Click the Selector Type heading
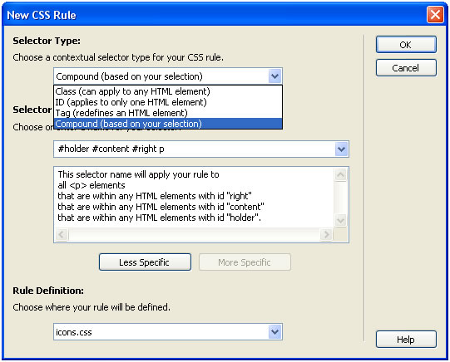450x362 pixels. coord(47,41)
